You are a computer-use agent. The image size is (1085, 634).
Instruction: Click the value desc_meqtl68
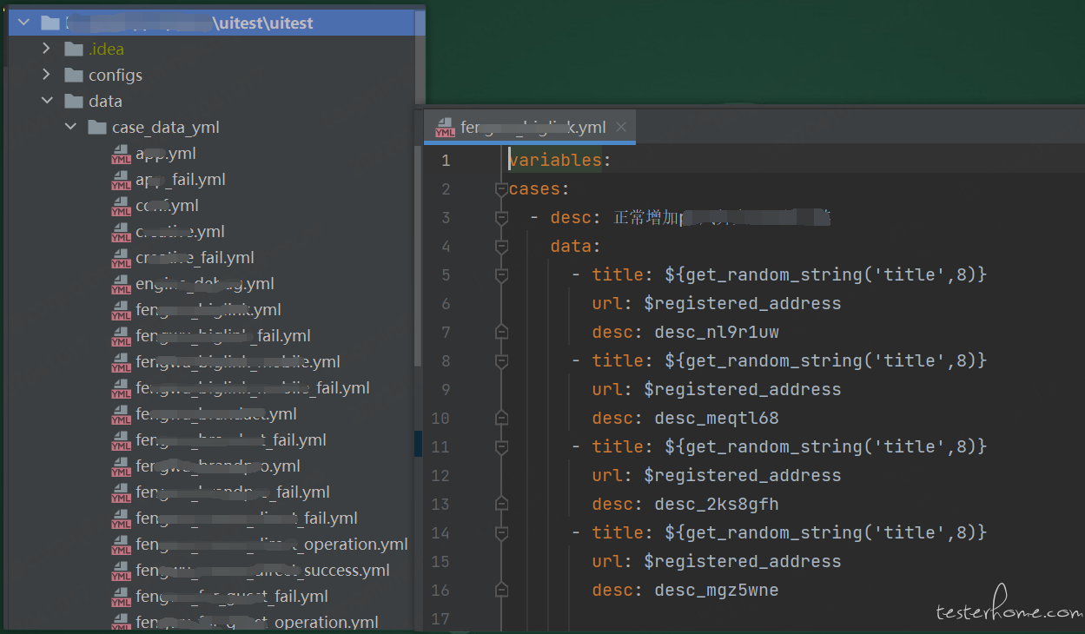coord(717,418)
